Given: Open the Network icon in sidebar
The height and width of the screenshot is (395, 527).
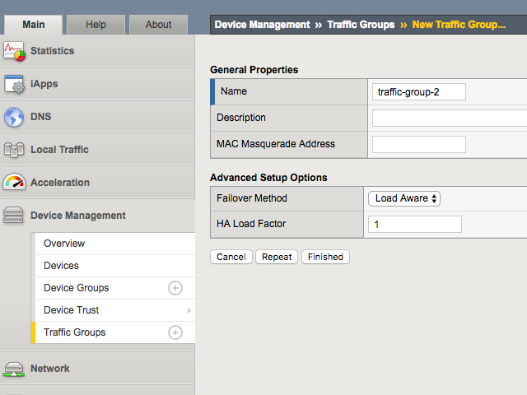Looking at the screenshot, I should pos(14,369).
